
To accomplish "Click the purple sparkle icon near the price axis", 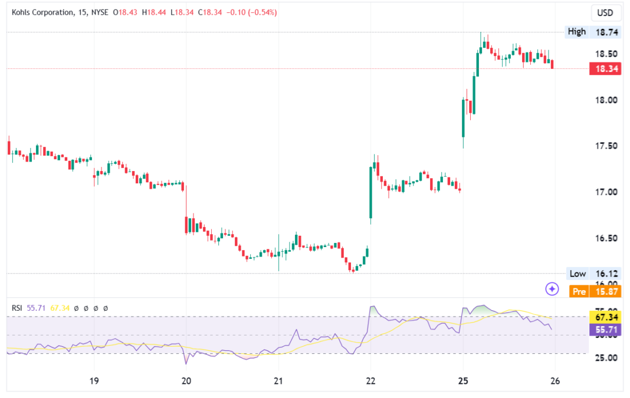I will pyautogui.click(x=552, y=289).
